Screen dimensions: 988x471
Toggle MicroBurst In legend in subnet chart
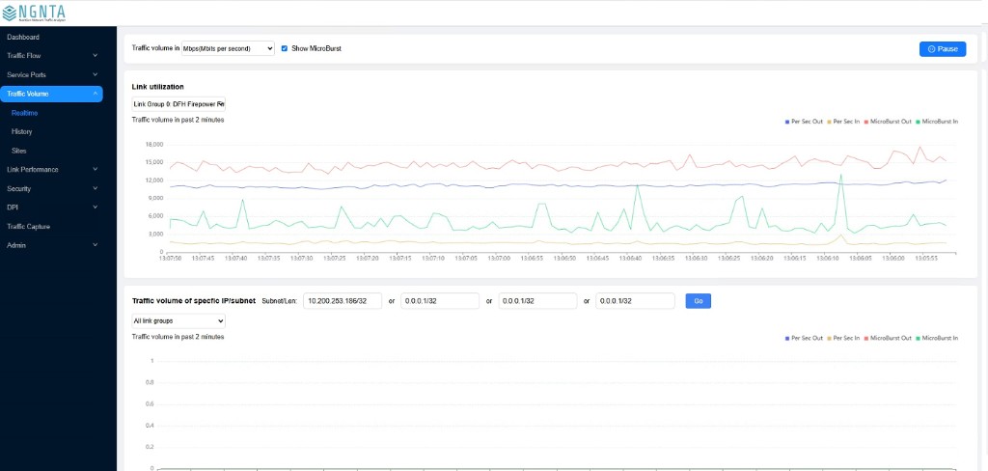(937, 339)
